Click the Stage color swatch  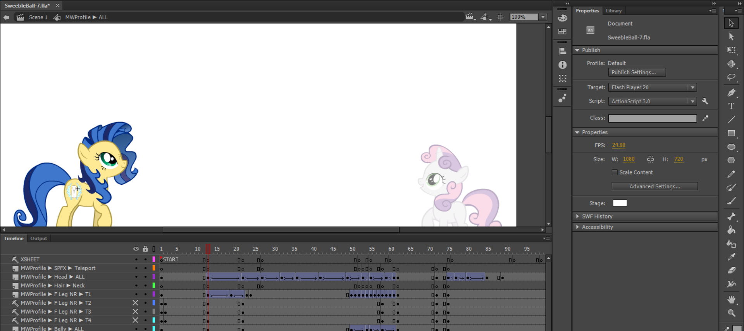(x=620, y=203)
